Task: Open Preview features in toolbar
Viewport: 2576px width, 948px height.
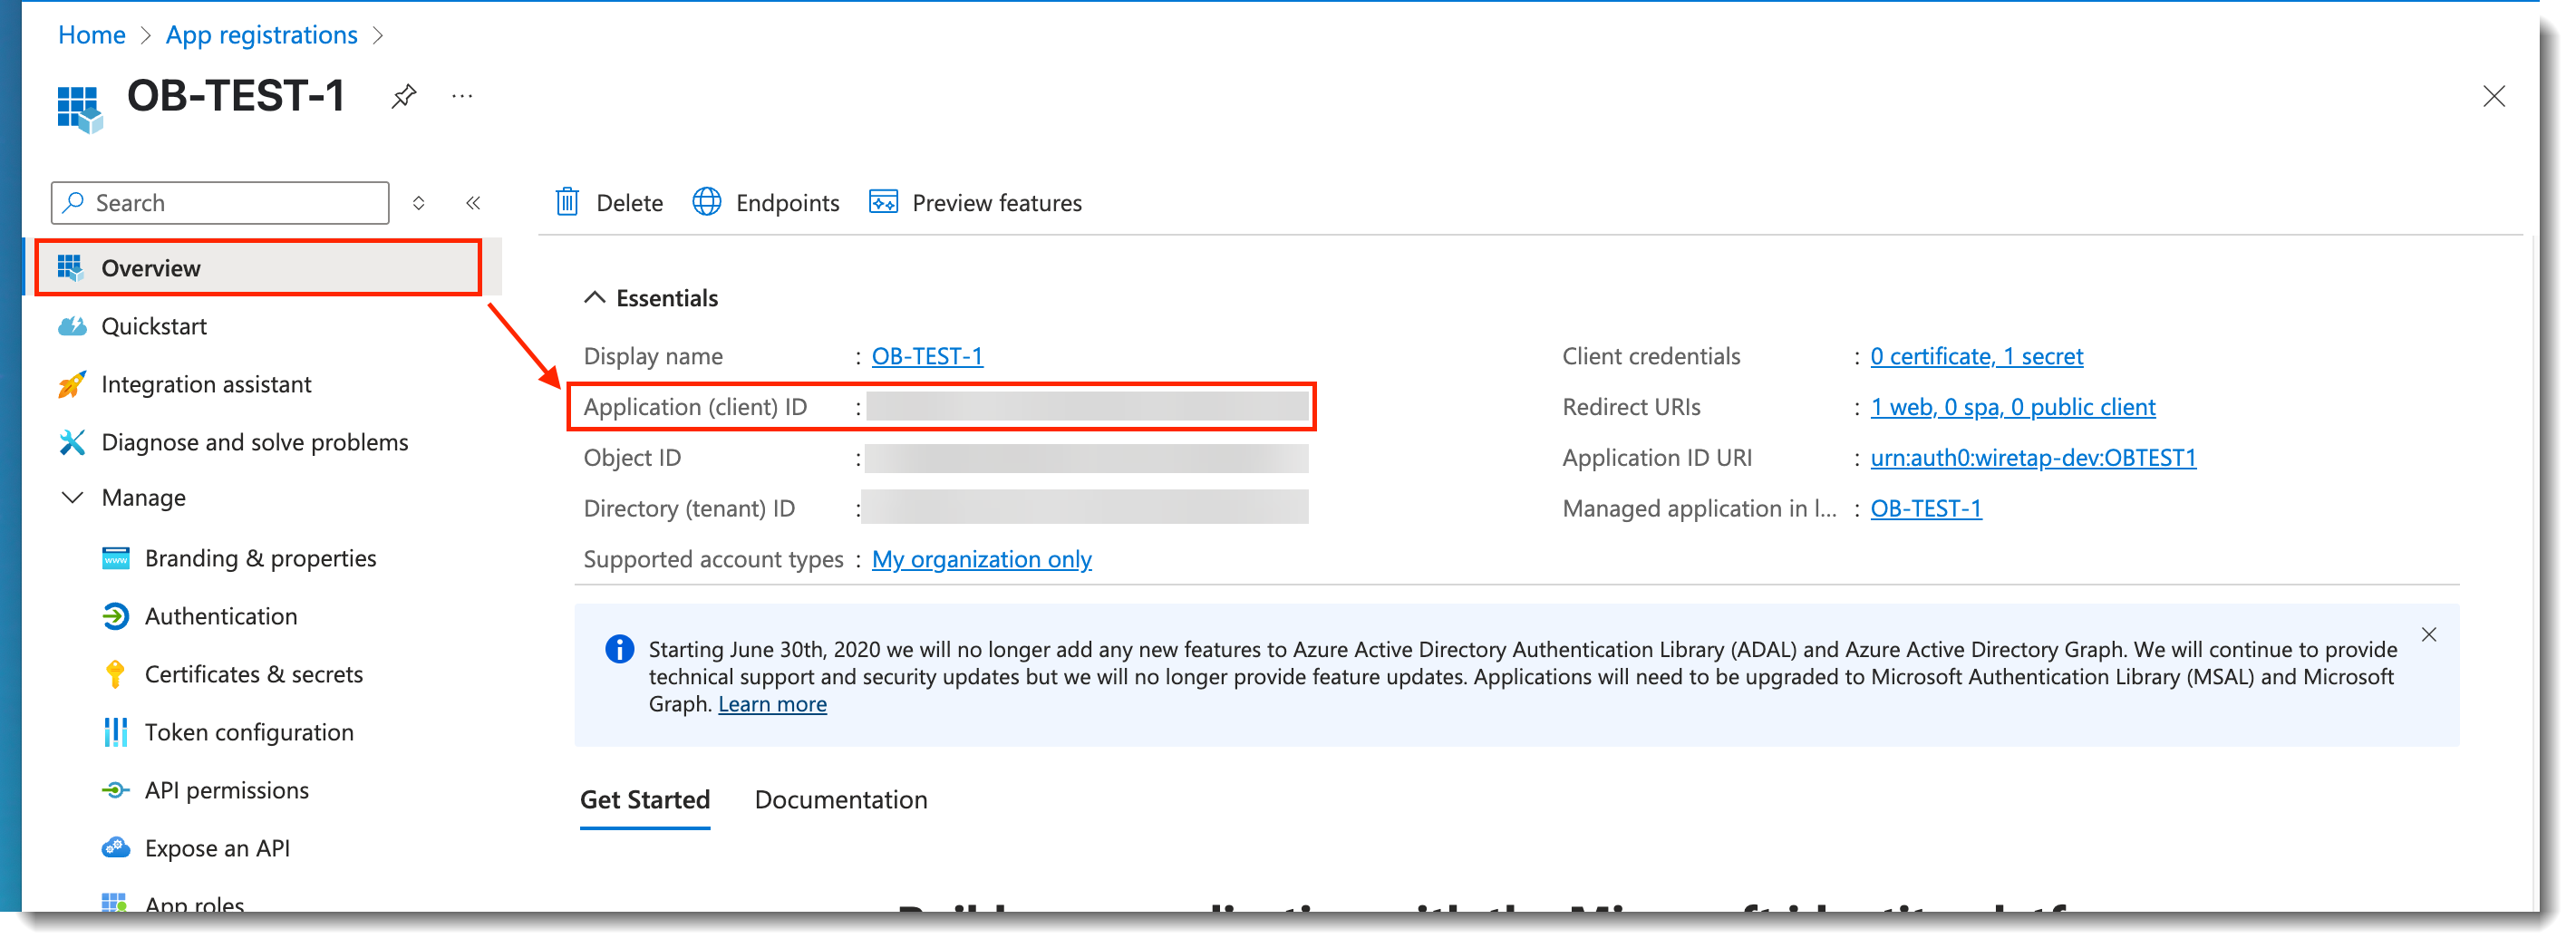Action: point(975,203)
